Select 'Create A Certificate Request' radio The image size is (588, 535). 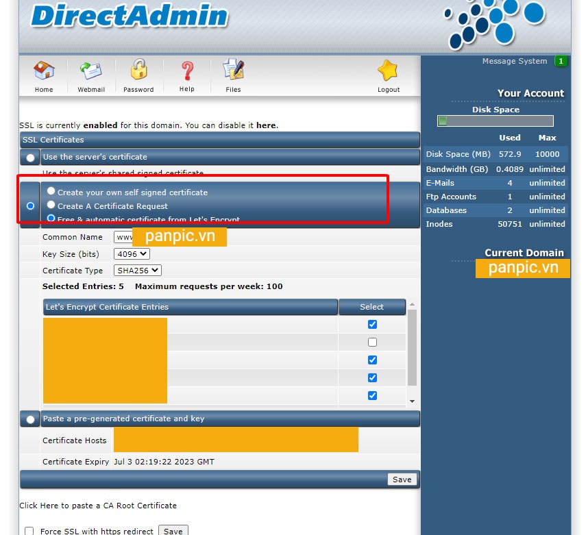point(51,205)
